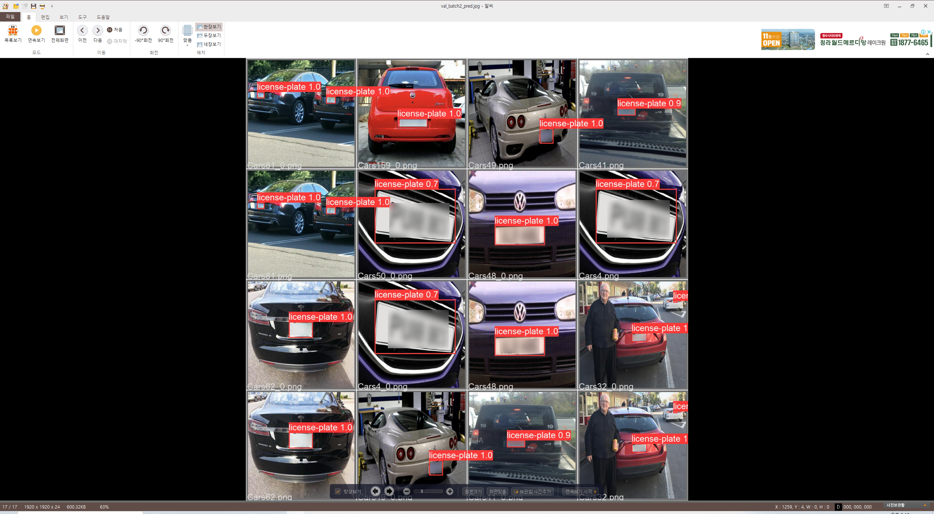
Task: Open the 도움말 help tab
Action: 103,17
